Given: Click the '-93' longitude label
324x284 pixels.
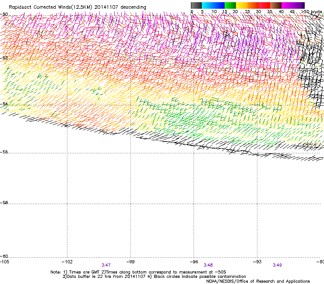Looking at the screenshot, I should (x=257, y=262).
